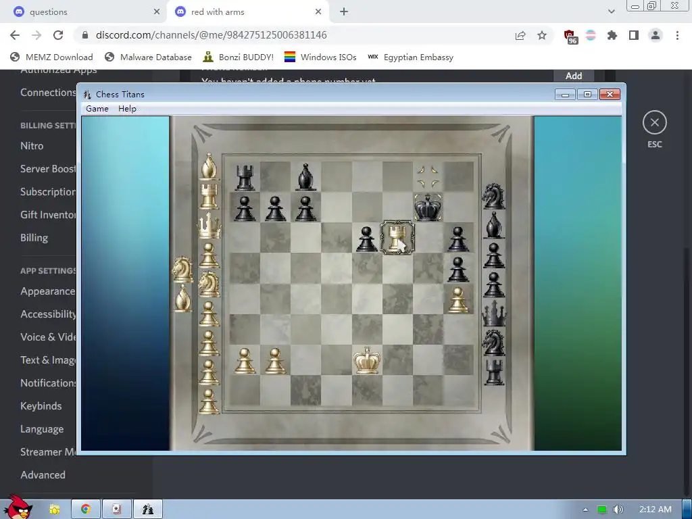
Task: Open Gift Inventory settings
Action: [48, 214]
